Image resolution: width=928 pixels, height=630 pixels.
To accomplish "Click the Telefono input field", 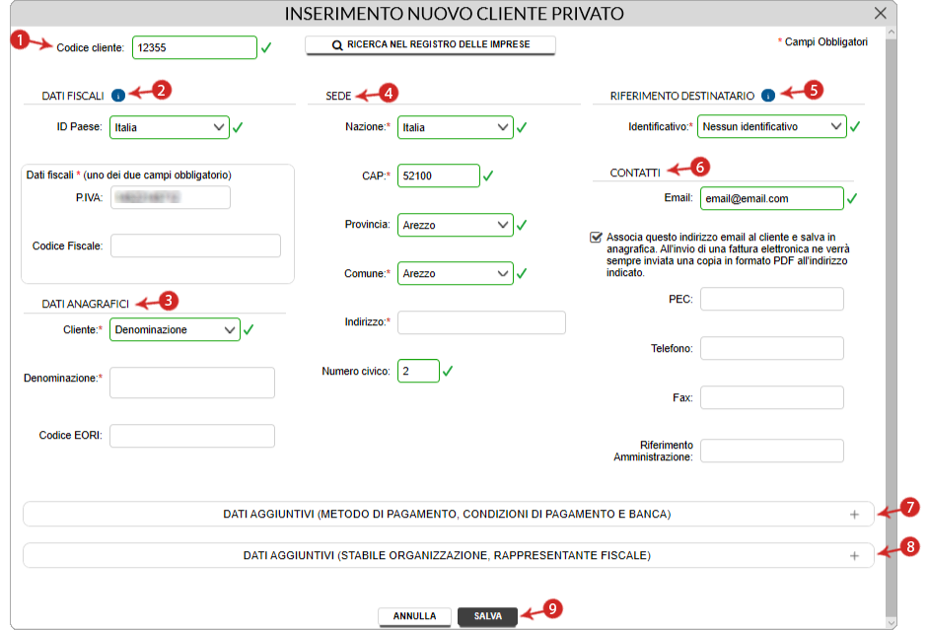I will coord(772,348).
